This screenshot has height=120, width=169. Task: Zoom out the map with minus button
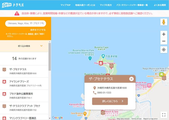[x=164, y=41]
